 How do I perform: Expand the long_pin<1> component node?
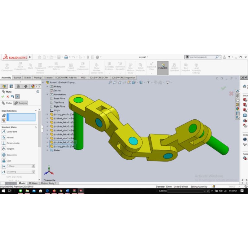(x=47, y=114)
